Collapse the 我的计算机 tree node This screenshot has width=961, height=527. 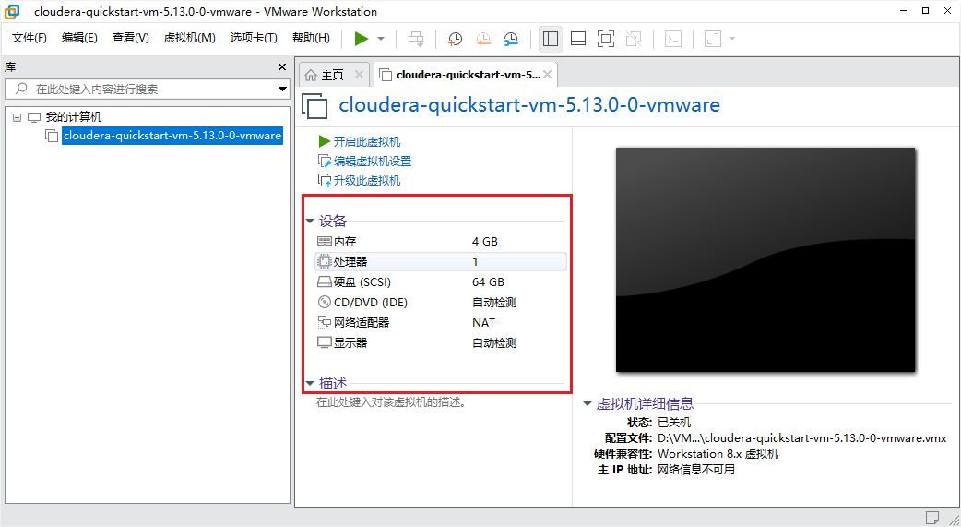[18, 117]
